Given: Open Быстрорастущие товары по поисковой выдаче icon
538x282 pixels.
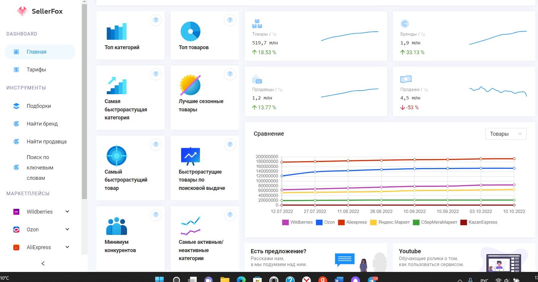Looking at the screenshot, I should [191, 156].
